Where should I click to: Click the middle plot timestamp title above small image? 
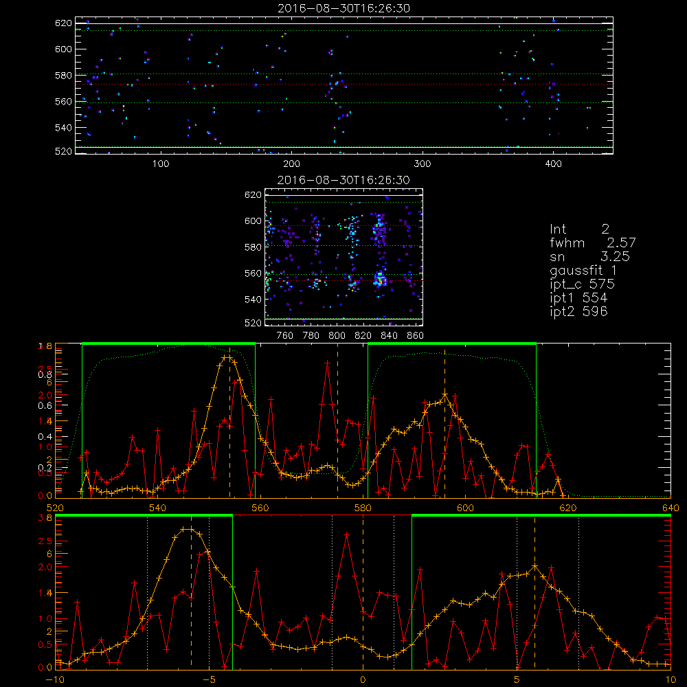coord(344,180)
